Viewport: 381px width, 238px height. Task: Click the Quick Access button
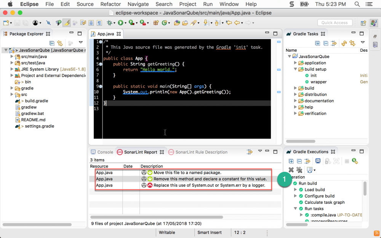tap(335, 22)
